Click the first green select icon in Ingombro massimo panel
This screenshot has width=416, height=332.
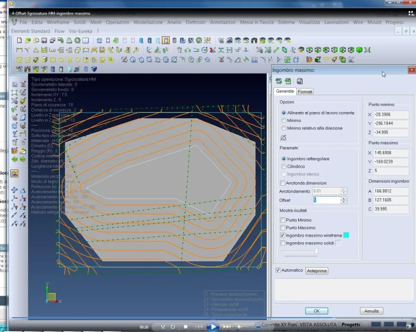pos(279,81)
